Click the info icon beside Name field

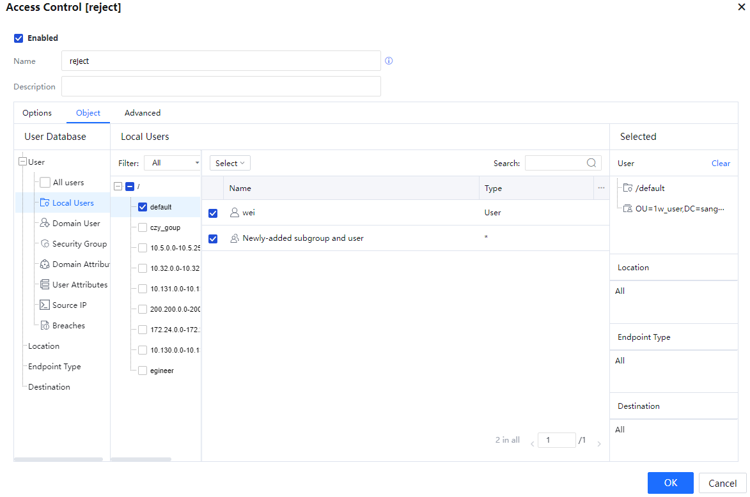click(x=389, y=61)
